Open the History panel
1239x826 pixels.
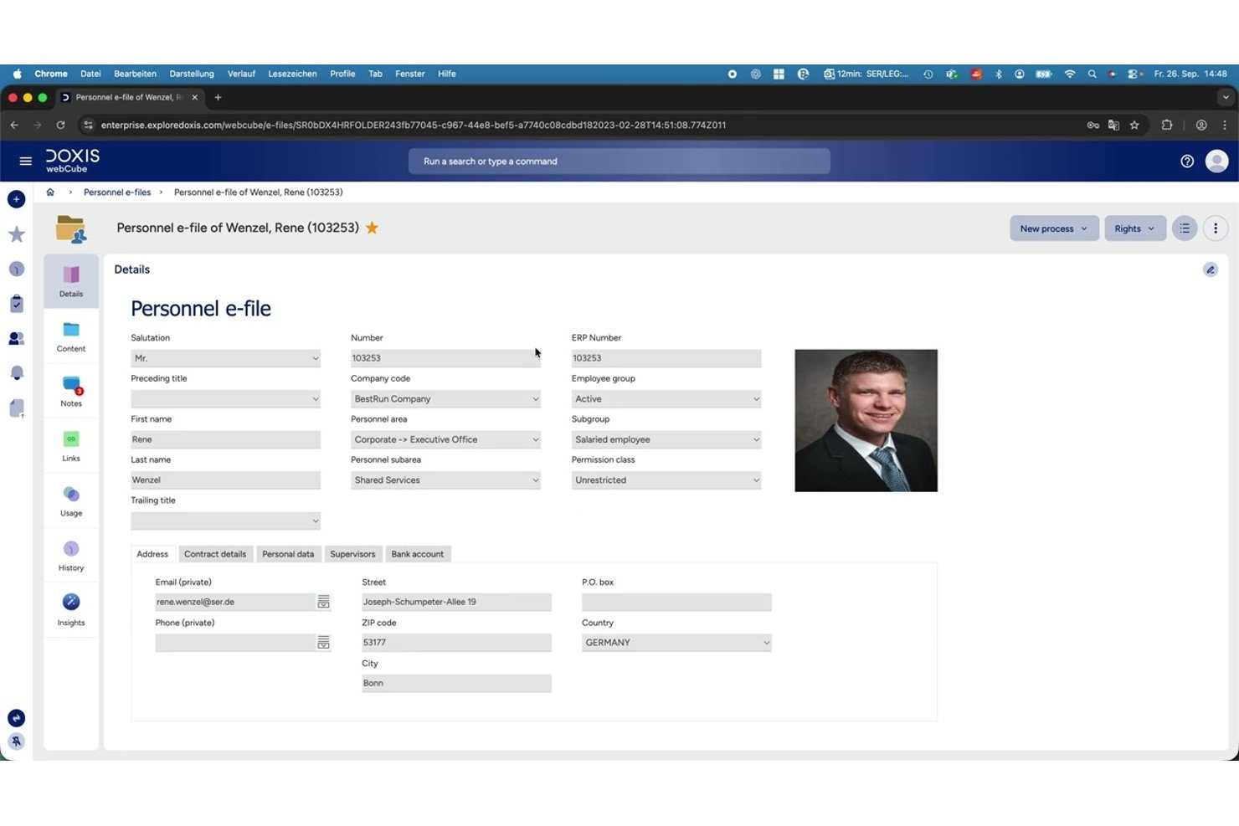coord(71,556)
